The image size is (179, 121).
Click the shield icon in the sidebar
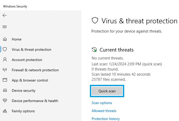tap(5, 49)
